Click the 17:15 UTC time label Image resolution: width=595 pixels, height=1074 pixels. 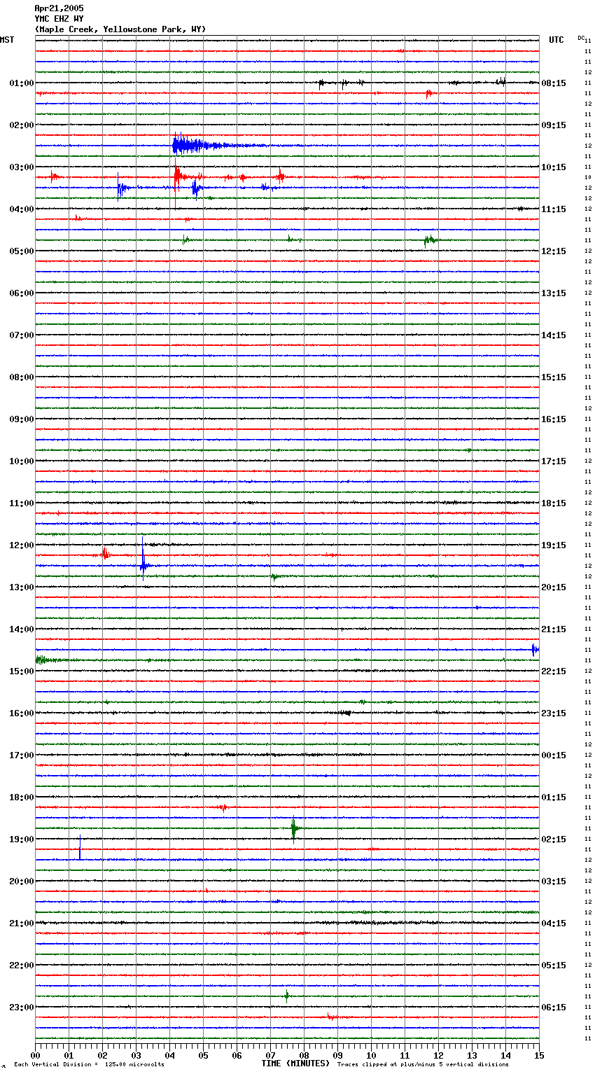click(x=554, y=461)
